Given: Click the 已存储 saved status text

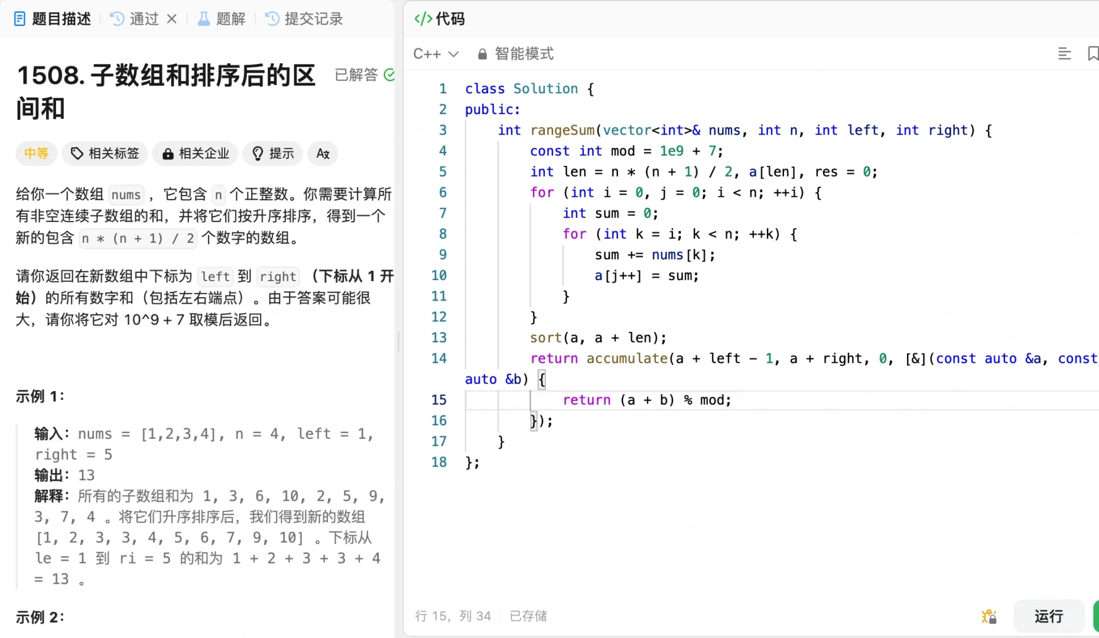Looking at the screenshot, I should point(528,616).
